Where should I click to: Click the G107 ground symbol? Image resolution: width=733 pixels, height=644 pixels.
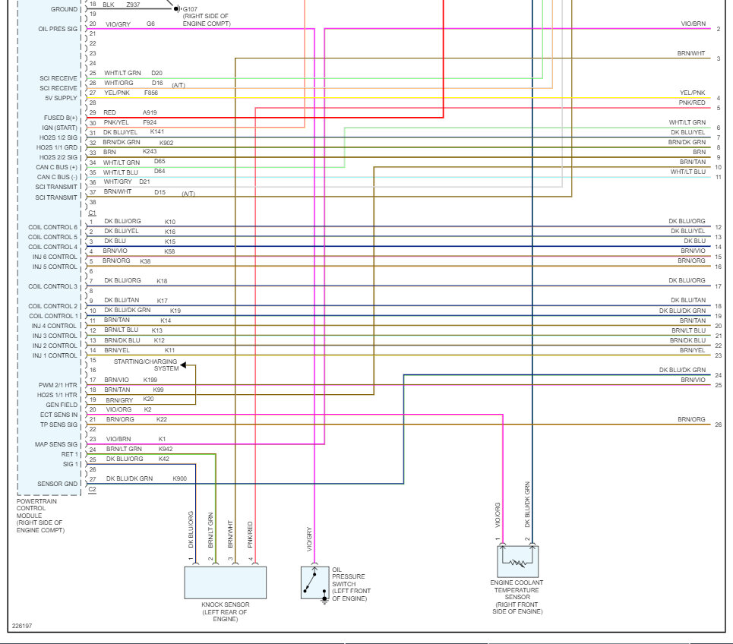point(177,8)
